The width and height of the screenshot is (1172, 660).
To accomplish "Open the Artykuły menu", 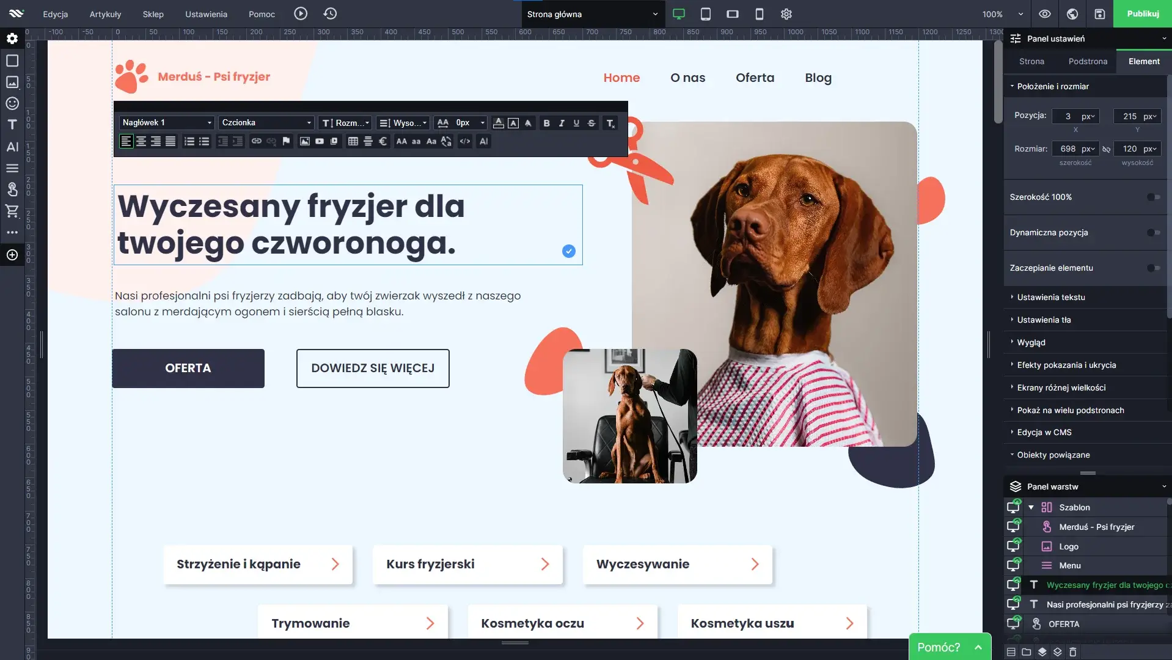I will [105, 14].
